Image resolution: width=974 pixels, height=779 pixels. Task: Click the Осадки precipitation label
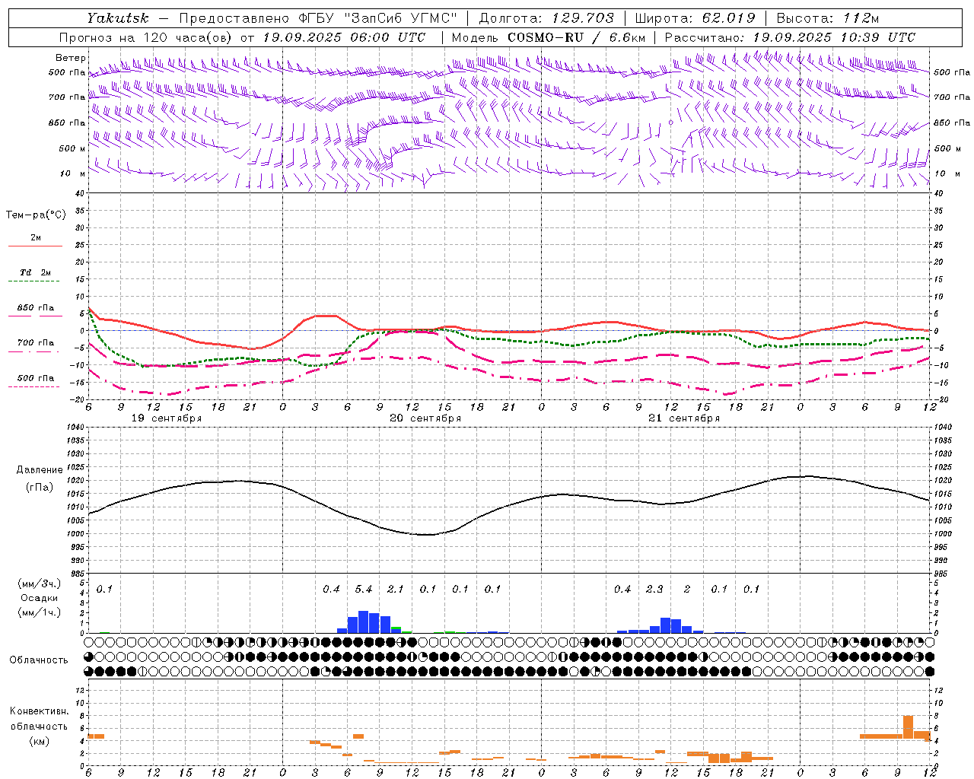click(40, 598)
